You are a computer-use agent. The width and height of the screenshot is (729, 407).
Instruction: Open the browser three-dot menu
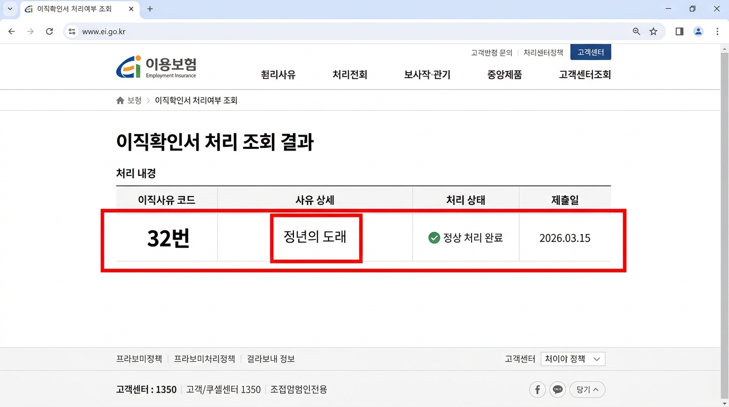pyautogui.click(x=718, y=31)
